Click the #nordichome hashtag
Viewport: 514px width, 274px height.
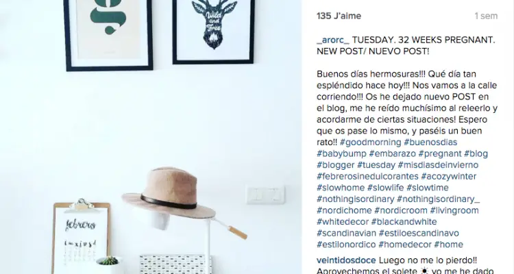tap(344, 210)
